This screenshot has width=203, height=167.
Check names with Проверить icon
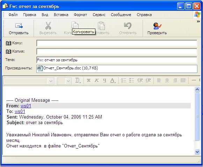[x=157, y=26]
